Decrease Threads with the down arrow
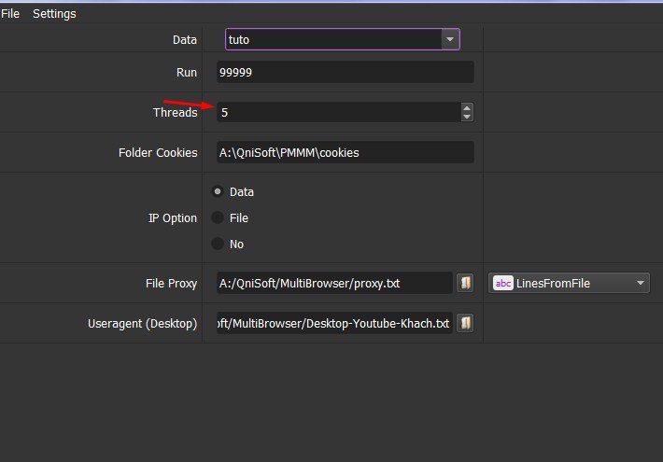Screen dimensions: 663x462 pos(467,117)
